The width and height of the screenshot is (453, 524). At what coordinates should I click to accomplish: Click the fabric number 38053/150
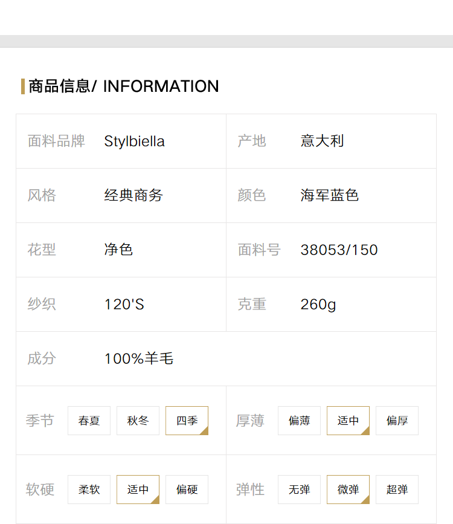pyautogui.click(x=339, y=250)
